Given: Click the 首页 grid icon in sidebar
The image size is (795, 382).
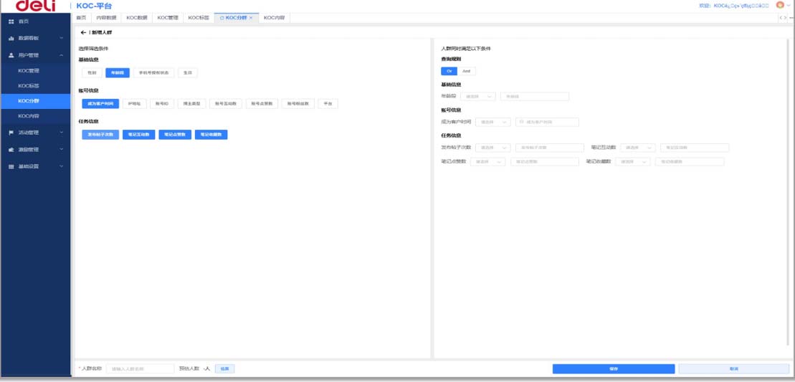Looking at the screenshot, I should click(x=11, y=22).
